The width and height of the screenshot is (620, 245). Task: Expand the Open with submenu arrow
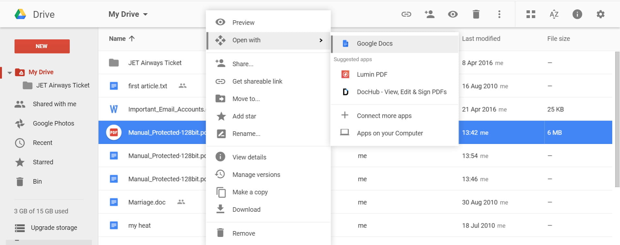(x=321, y=40)
